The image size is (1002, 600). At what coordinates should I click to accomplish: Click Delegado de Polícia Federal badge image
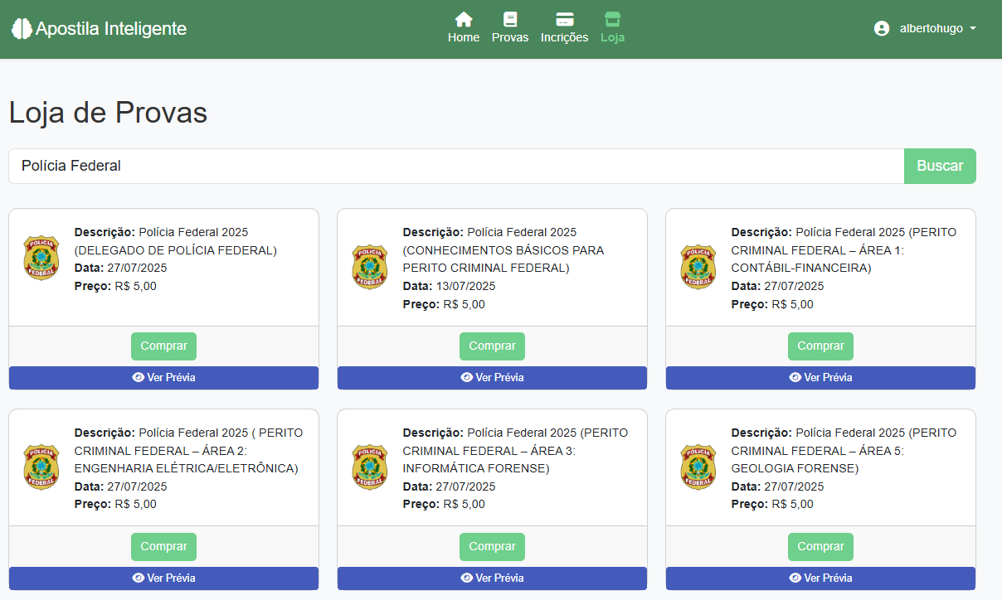(x=41, y=259)
